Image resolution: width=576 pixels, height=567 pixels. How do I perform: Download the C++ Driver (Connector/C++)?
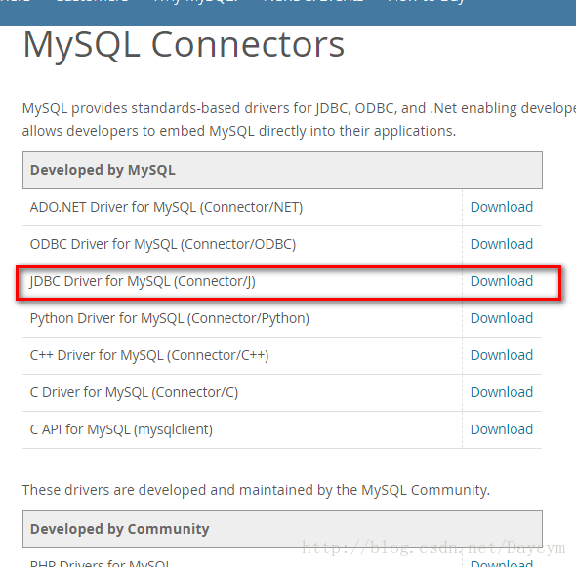502,355
